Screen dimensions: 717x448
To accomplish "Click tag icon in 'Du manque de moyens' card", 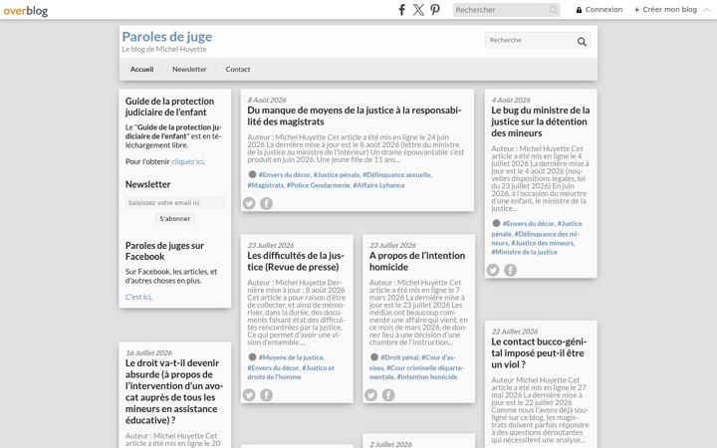I will point(252,174).
